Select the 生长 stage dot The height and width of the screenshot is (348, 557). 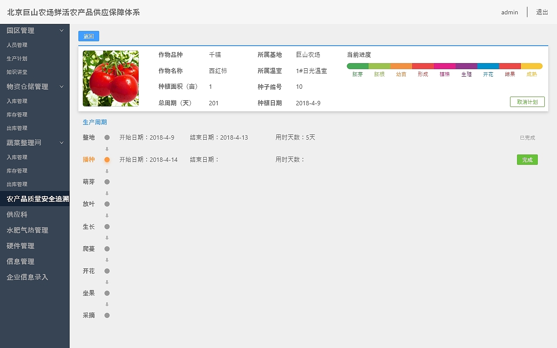pos(107,227)
